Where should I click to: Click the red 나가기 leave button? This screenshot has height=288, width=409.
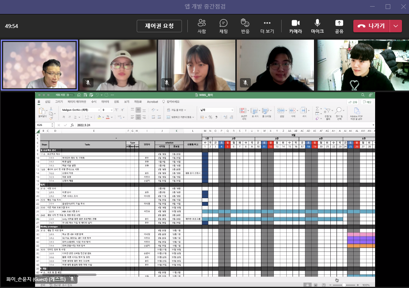pyautogui.click(x=372, y=26)
